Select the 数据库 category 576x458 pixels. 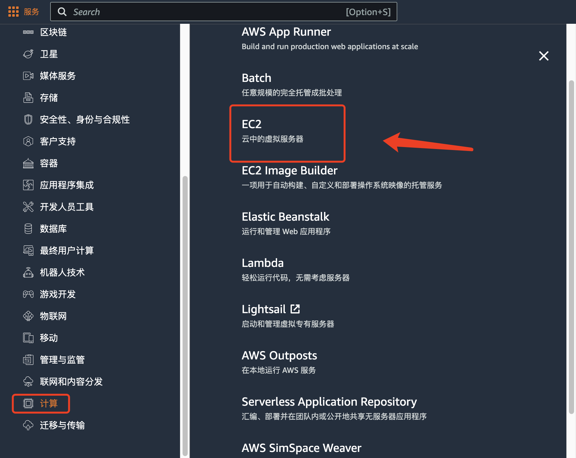[x=53, y=229]
